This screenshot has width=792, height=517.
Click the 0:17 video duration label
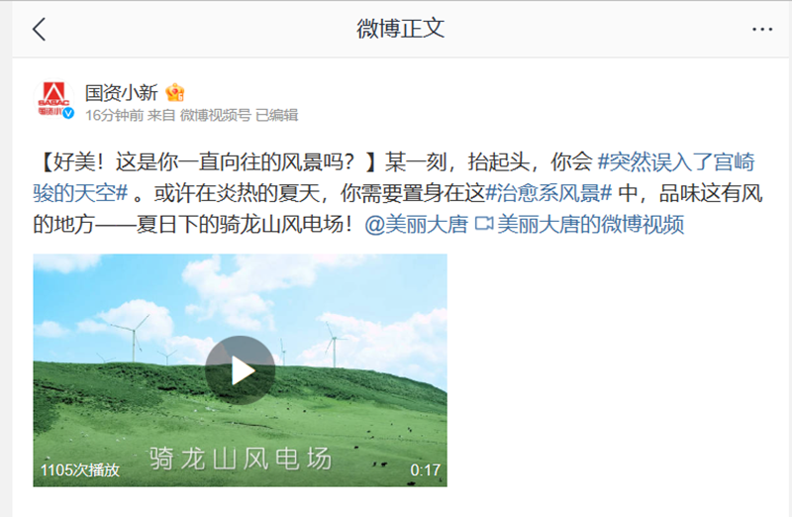[426, 470]
